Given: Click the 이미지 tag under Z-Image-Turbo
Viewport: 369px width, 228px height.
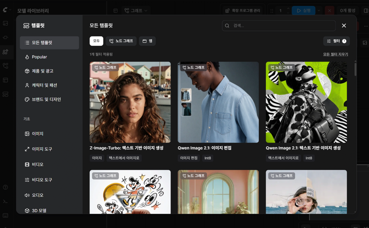Looking at the screenshot, I should [x=97, y=158].
